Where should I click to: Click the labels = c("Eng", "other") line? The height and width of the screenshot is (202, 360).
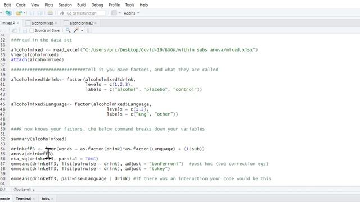coord(142,114)
